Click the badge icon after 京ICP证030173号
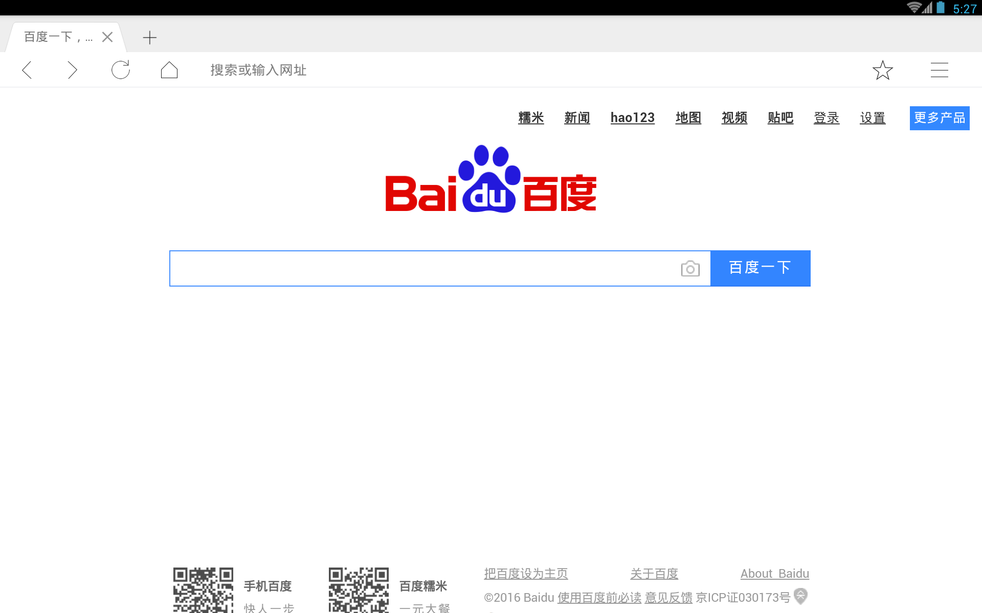The image size is (982, 613). click(x=801, y=596)
